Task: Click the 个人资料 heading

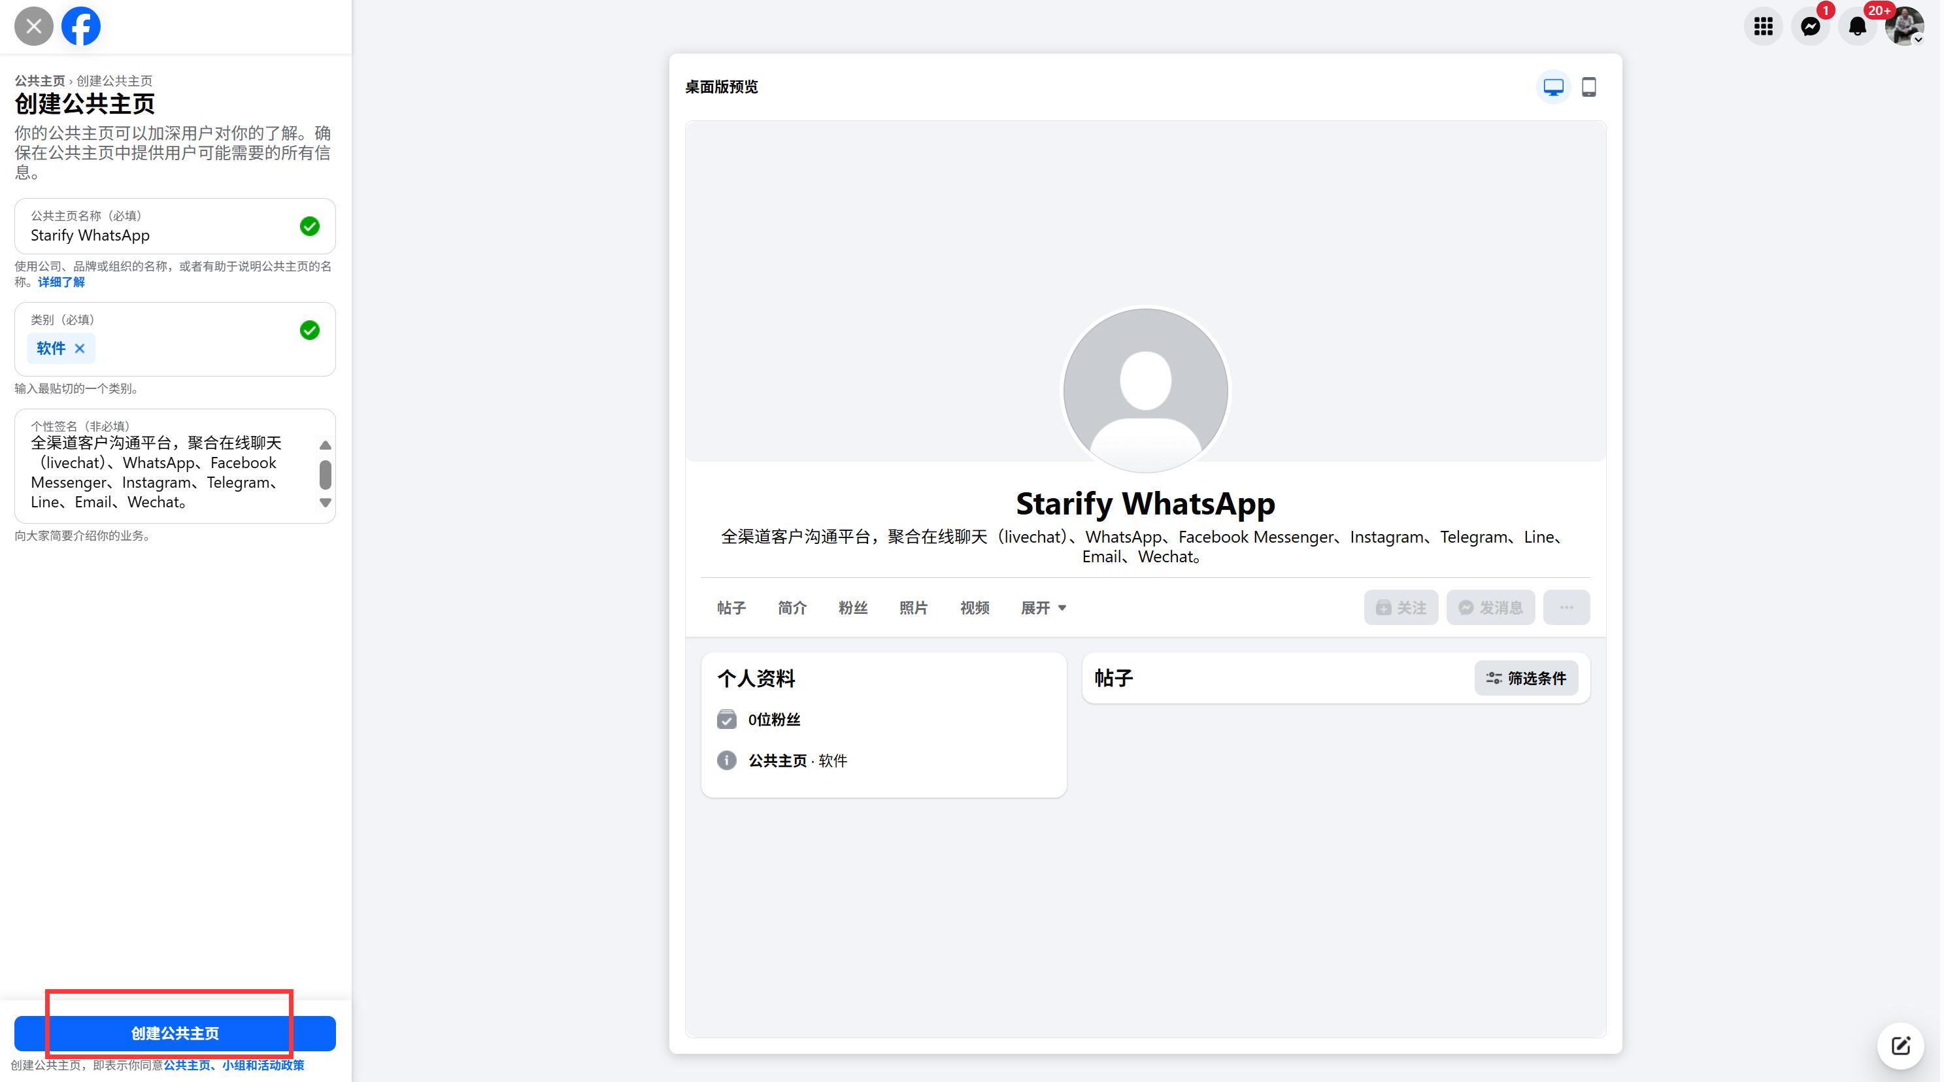Action: [757, 679]
